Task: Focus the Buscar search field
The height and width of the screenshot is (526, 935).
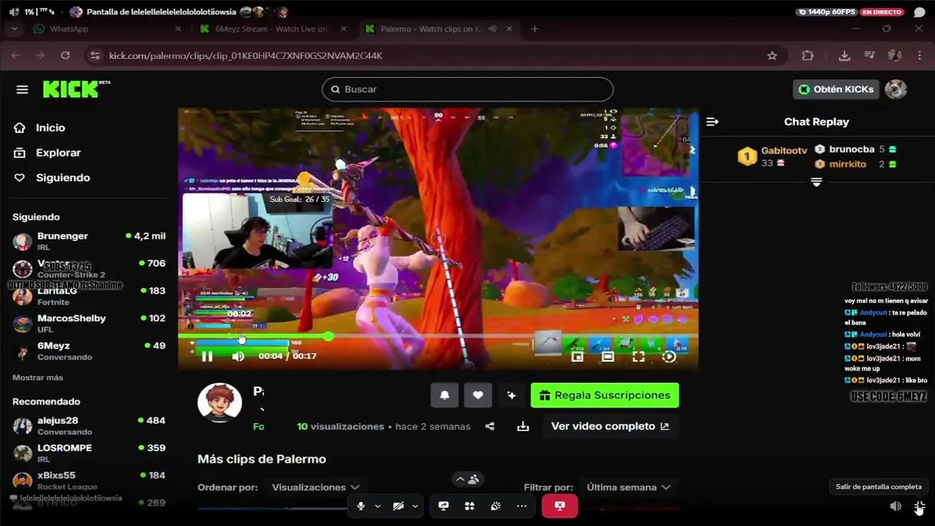Action: click(x=467, y=89)
